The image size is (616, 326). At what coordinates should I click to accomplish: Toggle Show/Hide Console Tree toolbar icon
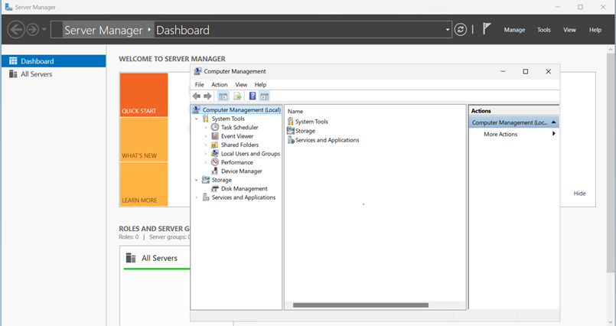(223, 96)
